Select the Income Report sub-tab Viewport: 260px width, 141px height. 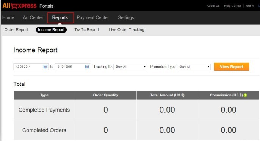(x=51, y=30)
